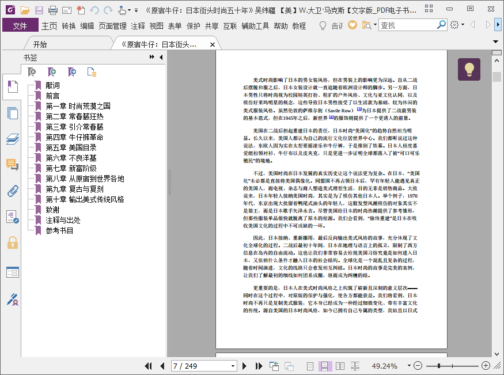Click the add new bookmark icon
This screenshot has width=504, height=375.
pyautogui.click(x=51, y=72)
